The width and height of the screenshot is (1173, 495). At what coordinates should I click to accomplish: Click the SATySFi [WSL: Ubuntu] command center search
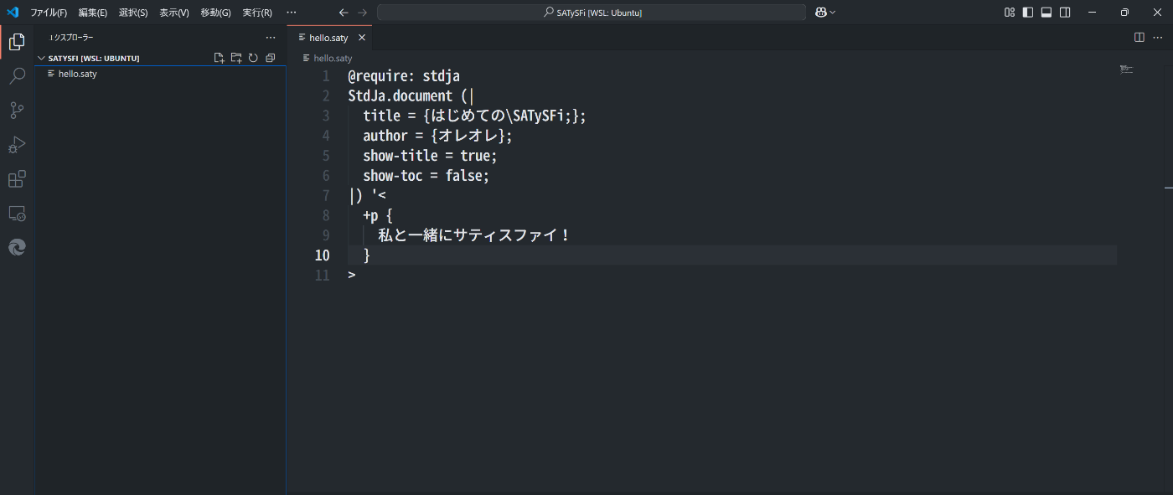point(592,13)
